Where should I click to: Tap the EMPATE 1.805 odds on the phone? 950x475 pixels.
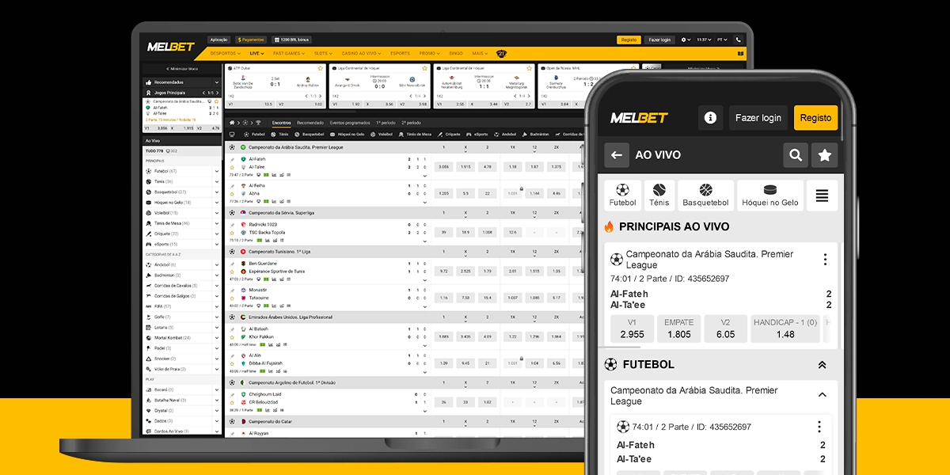(679, 329)
